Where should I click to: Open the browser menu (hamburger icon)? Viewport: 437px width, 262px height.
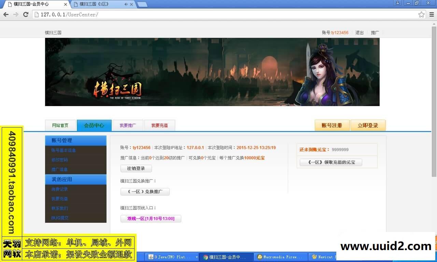pyautogui.click(x=432, y=14)
